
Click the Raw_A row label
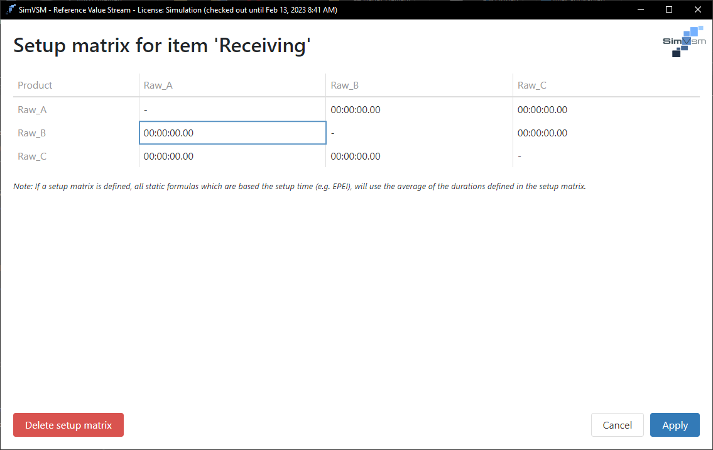(x=32, y=110)
